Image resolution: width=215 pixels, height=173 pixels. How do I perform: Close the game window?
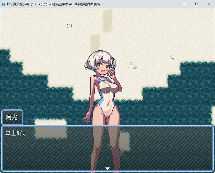click(x=209, y=4)
